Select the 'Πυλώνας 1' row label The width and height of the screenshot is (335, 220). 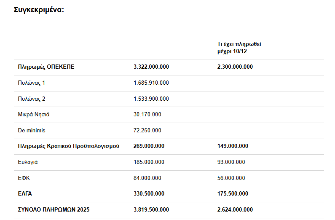click(x=31, y=83)
